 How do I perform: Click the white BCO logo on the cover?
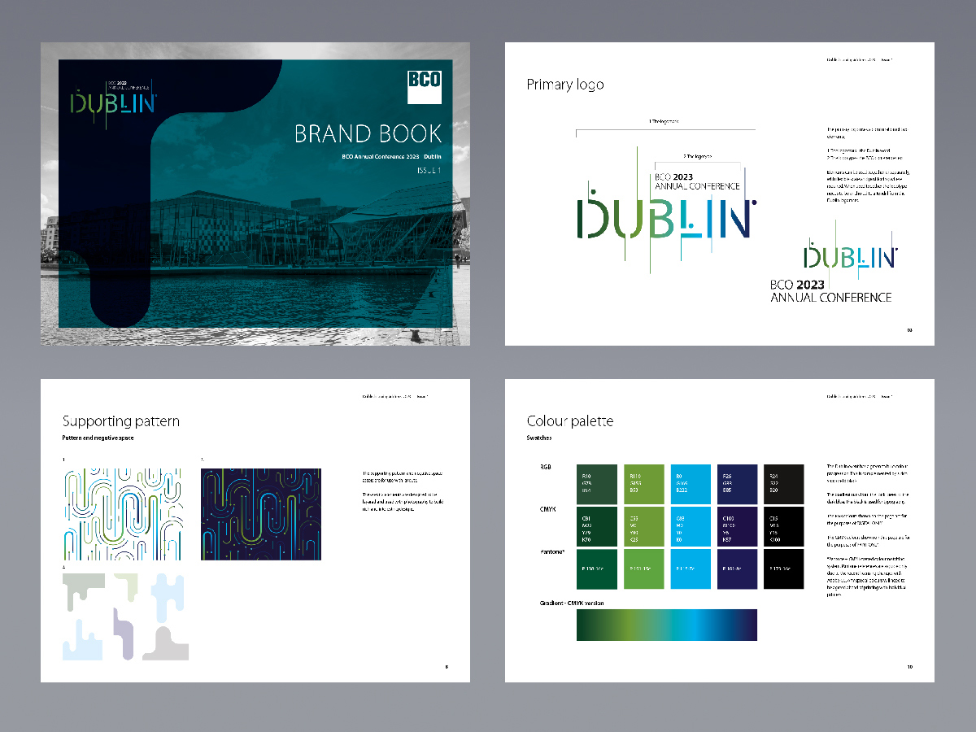[x=425, y=87]
